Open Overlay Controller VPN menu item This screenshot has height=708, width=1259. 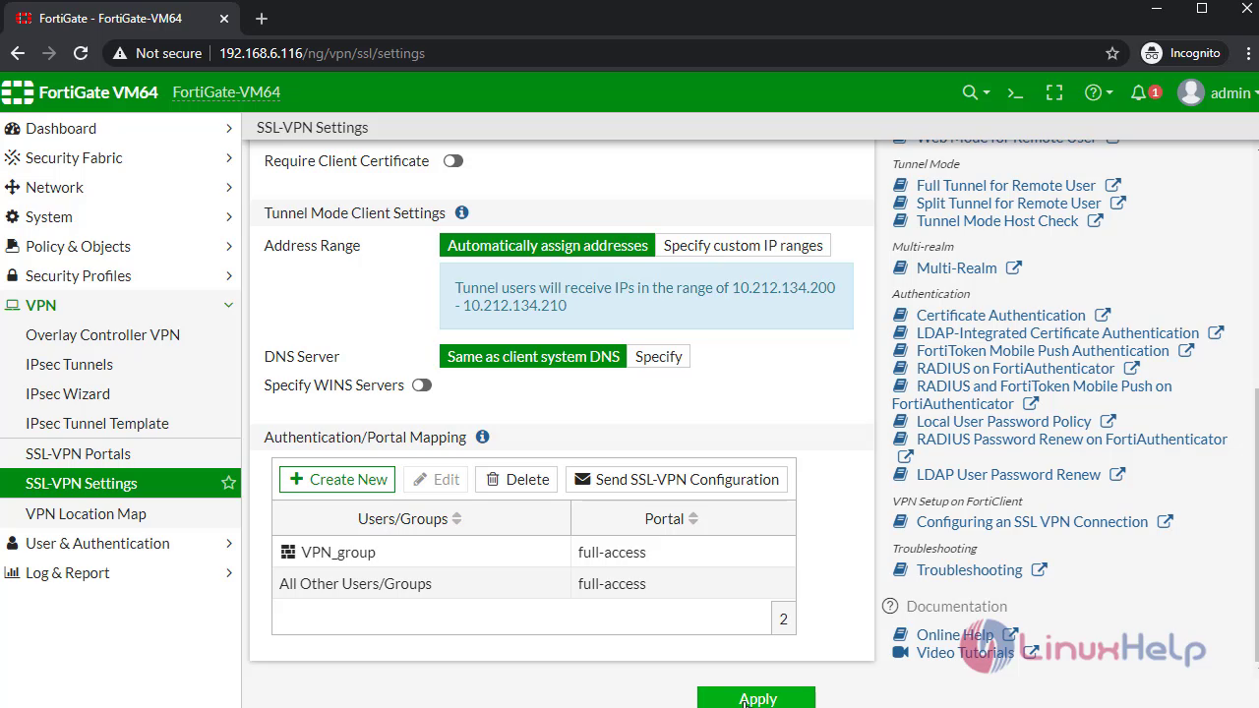click(x=102, y=334)
